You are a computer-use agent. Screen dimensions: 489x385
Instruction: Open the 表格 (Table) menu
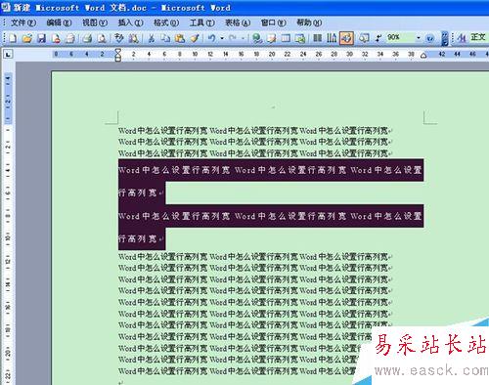[x=238, y=22]
